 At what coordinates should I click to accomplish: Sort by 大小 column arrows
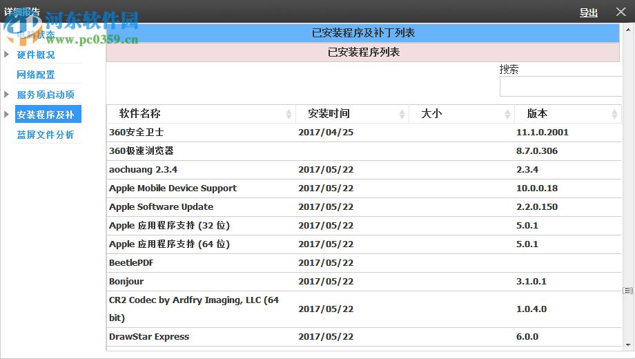pos(507,115)
